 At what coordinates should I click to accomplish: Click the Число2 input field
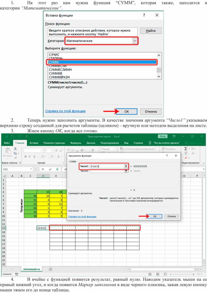coord(107,171)
